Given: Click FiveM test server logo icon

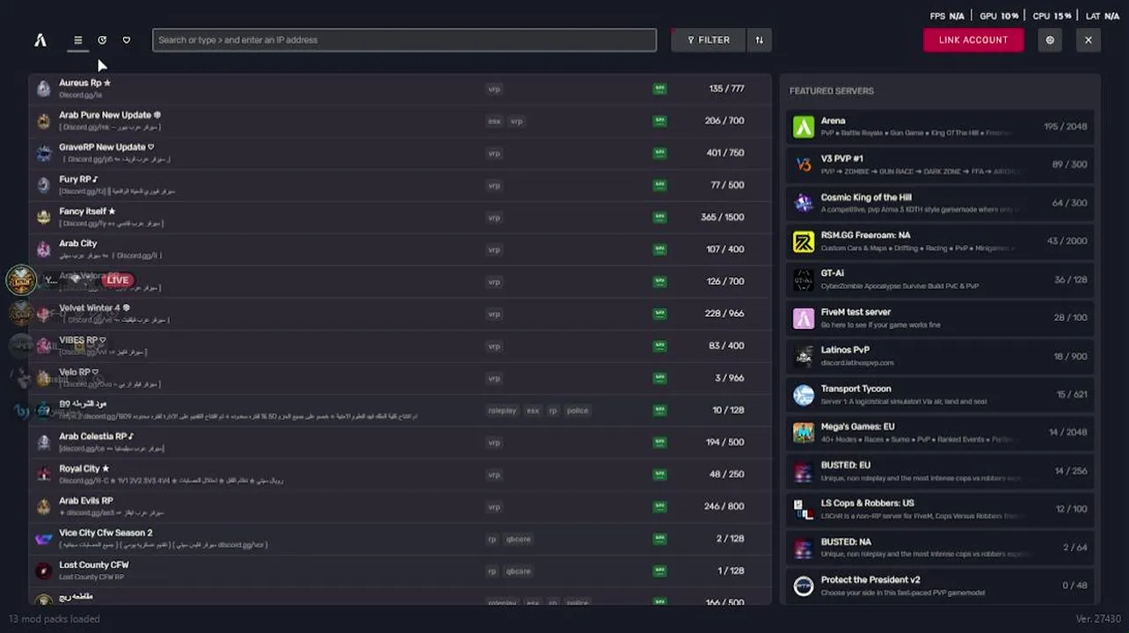Looking at the screenshot, I should 804,317.
